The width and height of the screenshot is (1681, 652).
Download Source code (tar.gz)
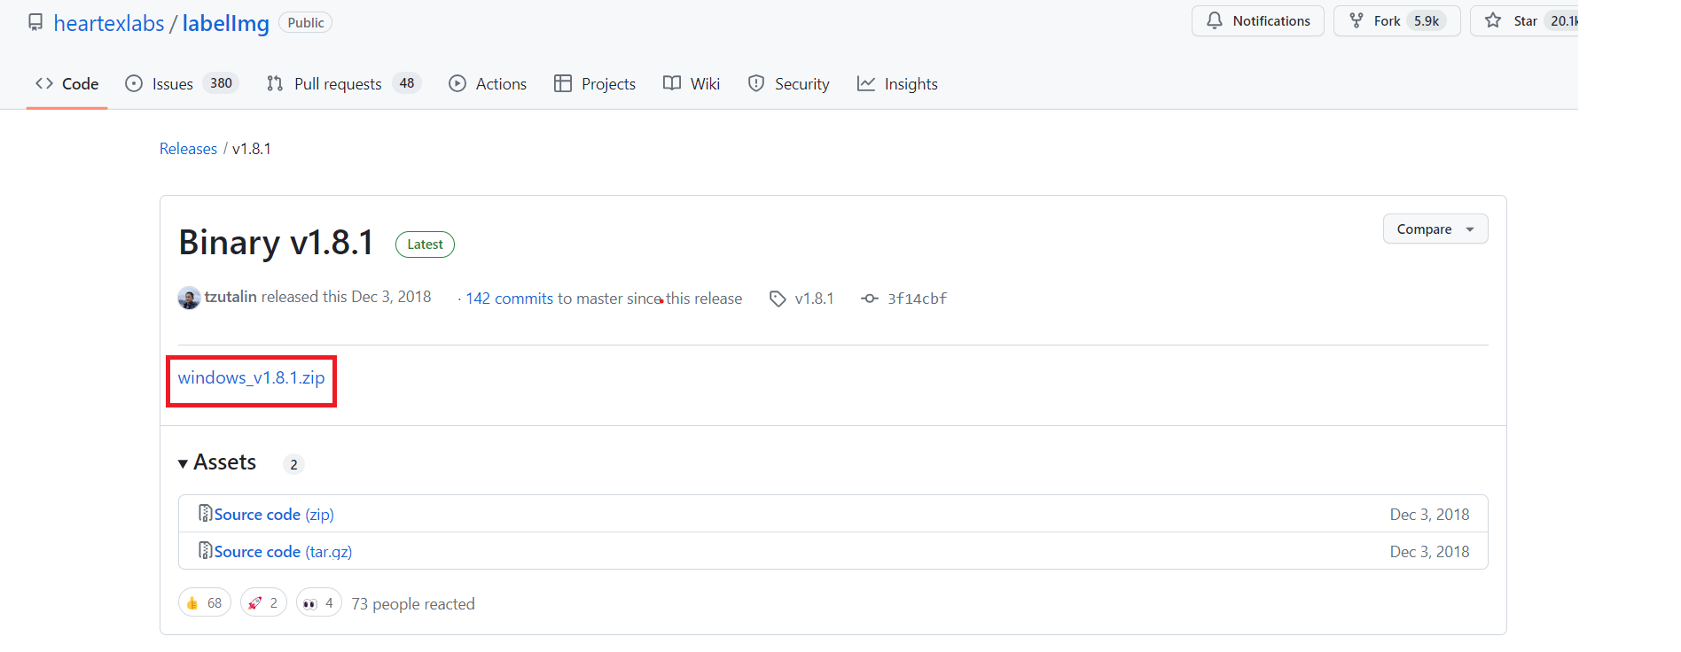(x=284, y=552)
